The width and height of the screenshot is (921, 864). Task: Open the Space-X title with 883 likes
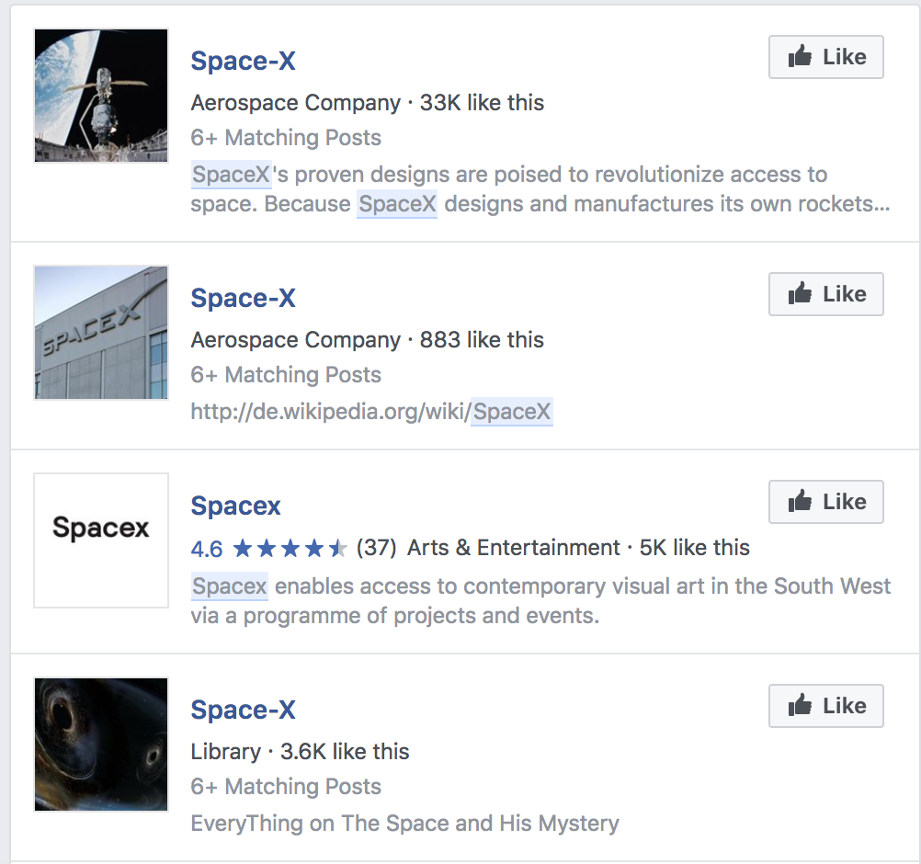[243, 298]
